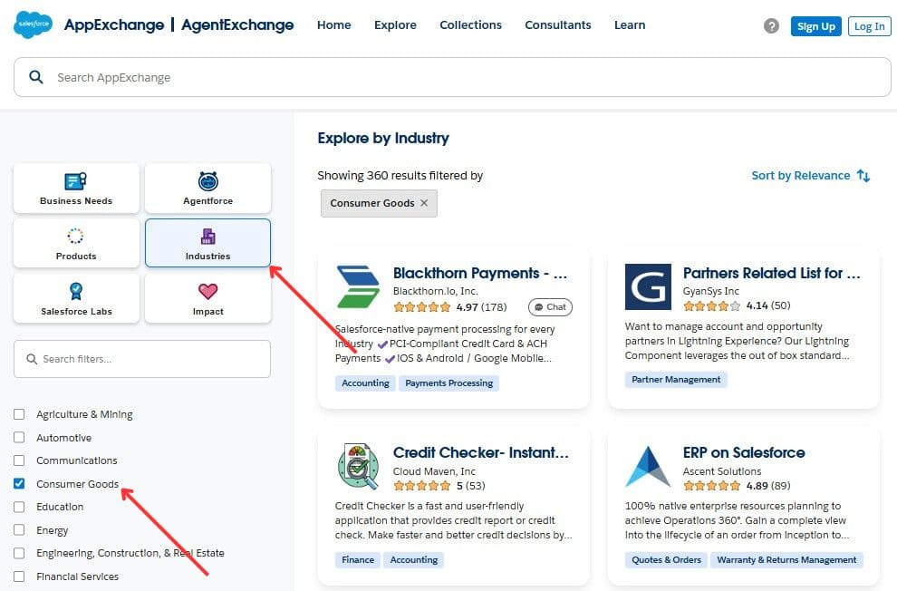Check the Financial Services checkbox
Screen dimensions: 897x591
click(x=19, y=576)
